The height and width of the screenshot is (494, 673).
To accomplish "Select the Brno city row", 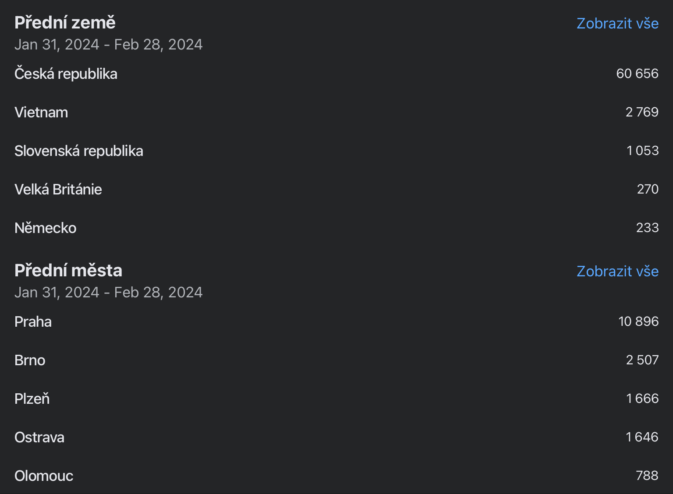I will point(336,360).
